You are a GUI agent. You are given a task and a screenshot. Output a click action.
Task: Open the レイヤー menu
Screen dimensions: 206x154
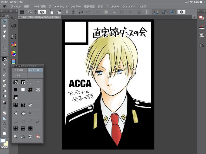[75, 6]
